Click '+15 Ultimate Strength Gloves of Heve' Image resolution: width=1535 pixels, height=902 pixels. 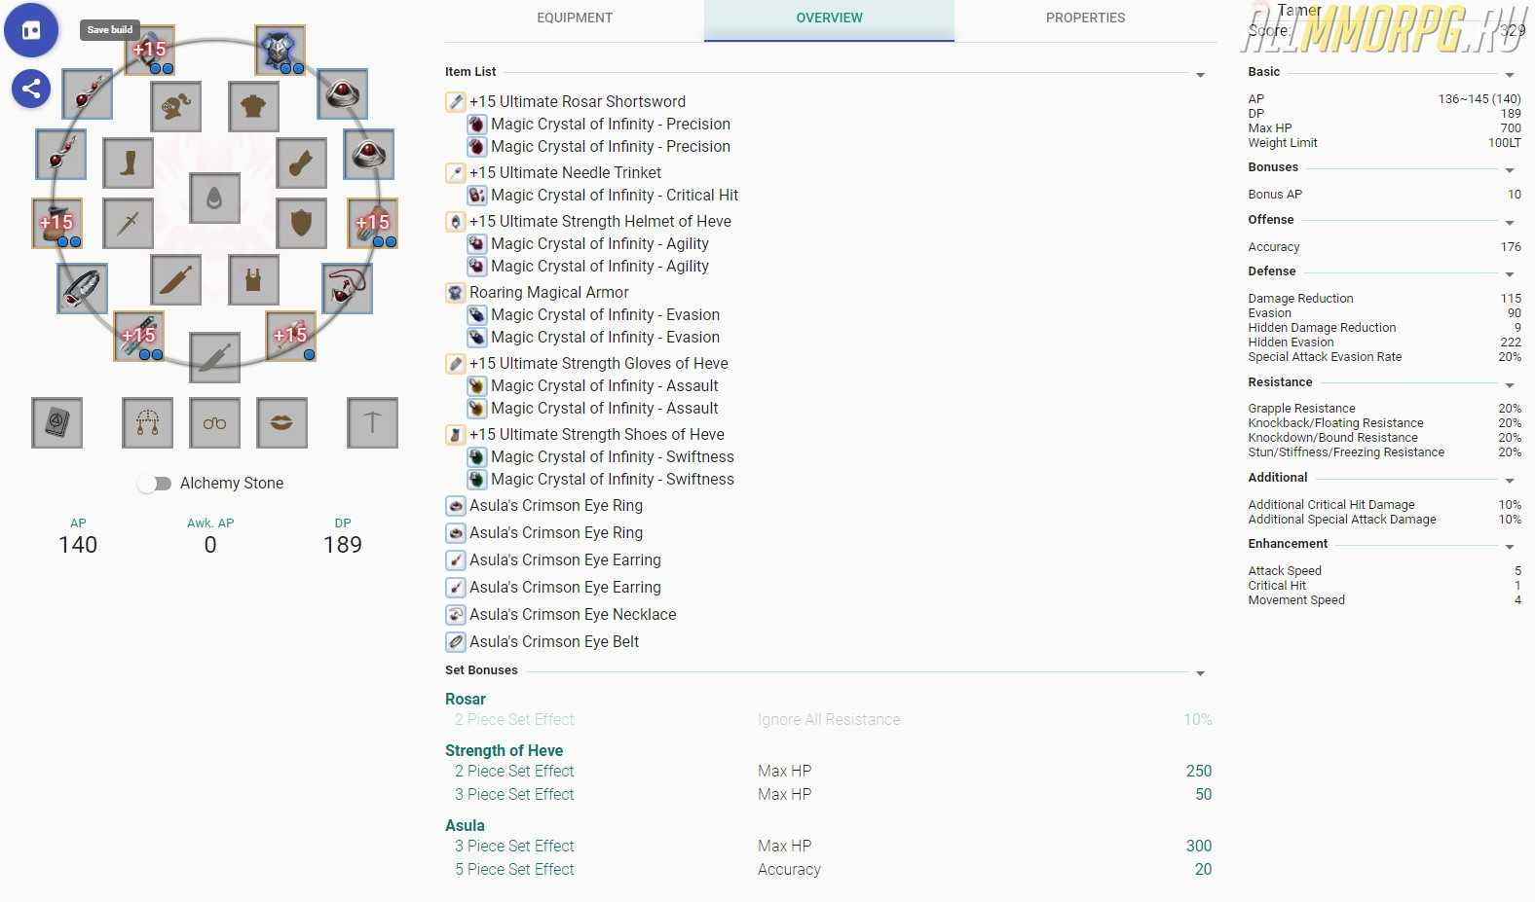(599, 363)
